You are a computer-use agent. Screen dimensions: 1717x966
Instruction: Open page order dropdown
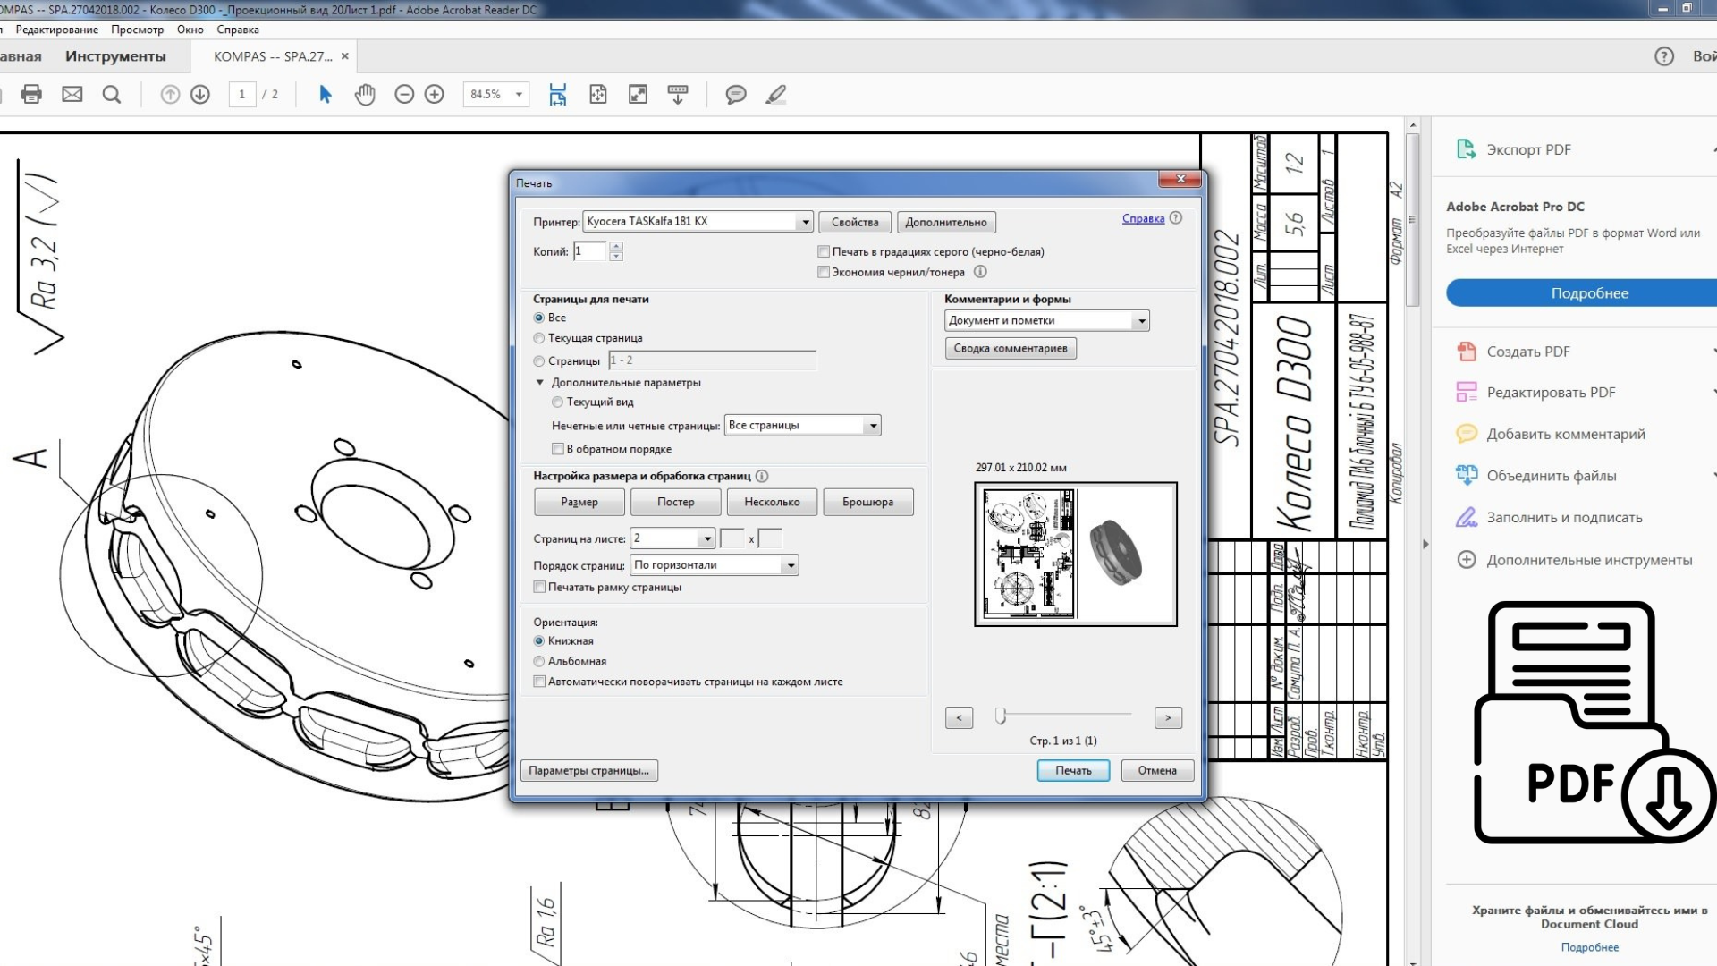click(x=791, y=565)
